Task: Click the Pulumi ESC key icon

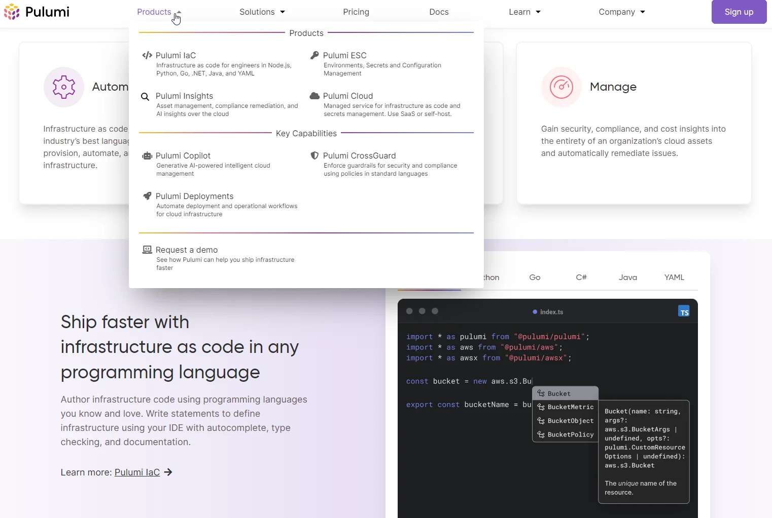Action: click(314, 55)
